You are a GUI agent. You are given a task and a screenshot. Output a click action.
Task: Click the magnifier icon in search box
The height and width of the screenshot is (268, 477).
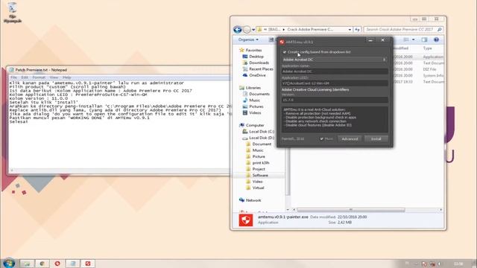439,30
